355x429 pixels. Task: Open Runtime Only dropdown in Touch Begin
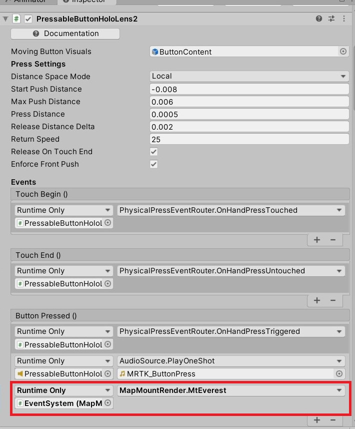[64, 210]
